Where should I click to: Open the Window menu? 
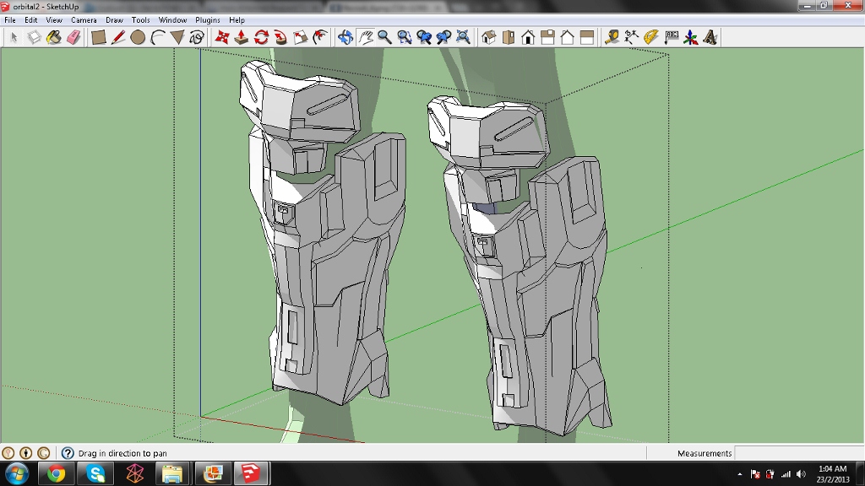click(x=172, y=19)
